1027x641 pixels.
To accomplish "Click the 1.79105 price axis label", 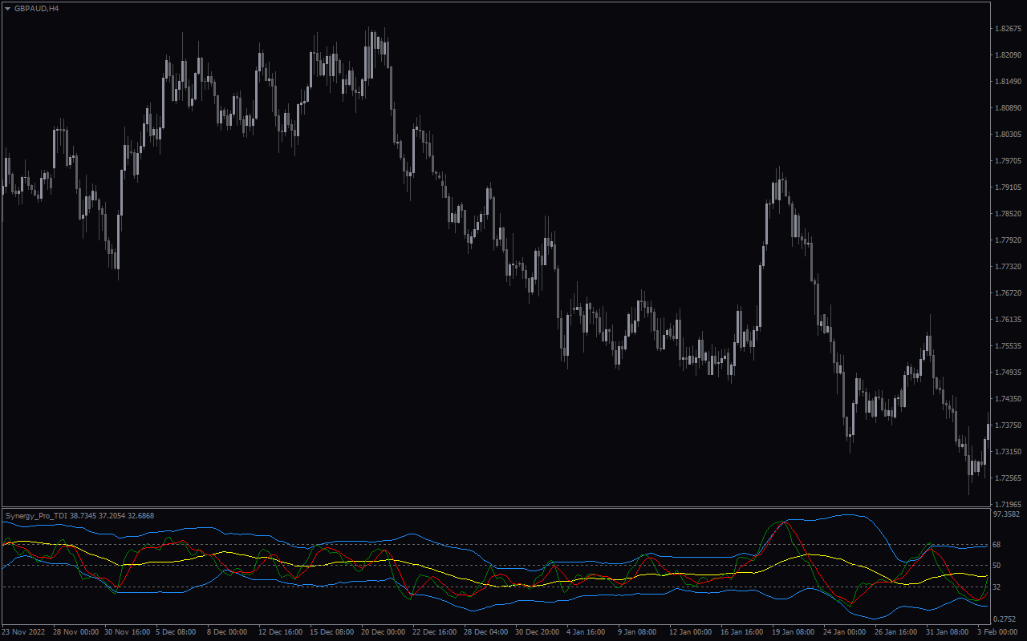I will [x=1007, y=187].
